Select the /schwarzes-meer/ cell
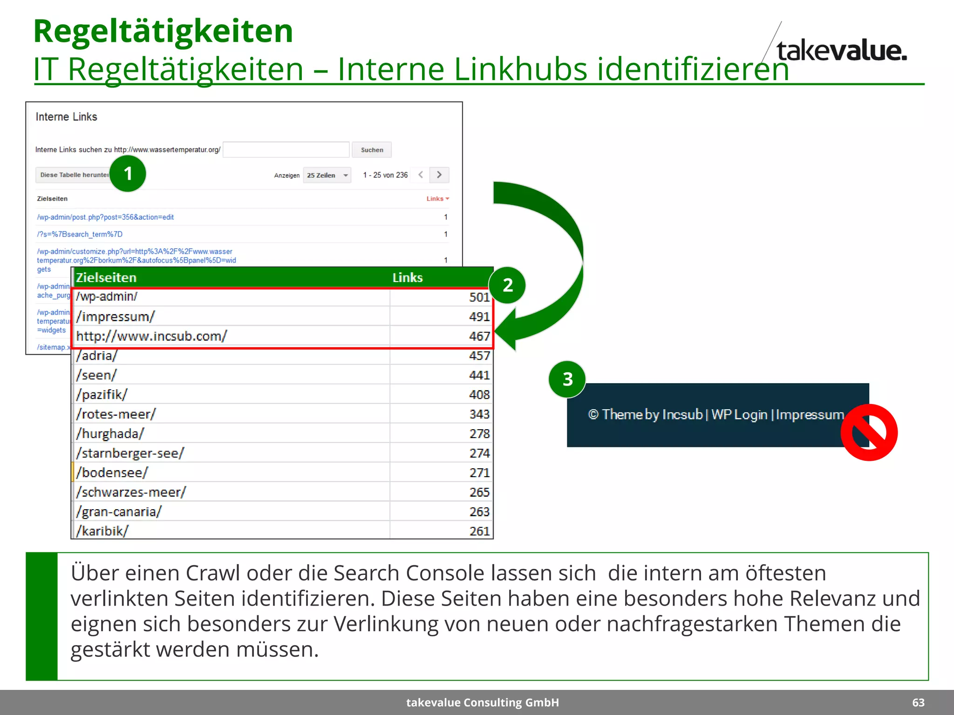 232,492
